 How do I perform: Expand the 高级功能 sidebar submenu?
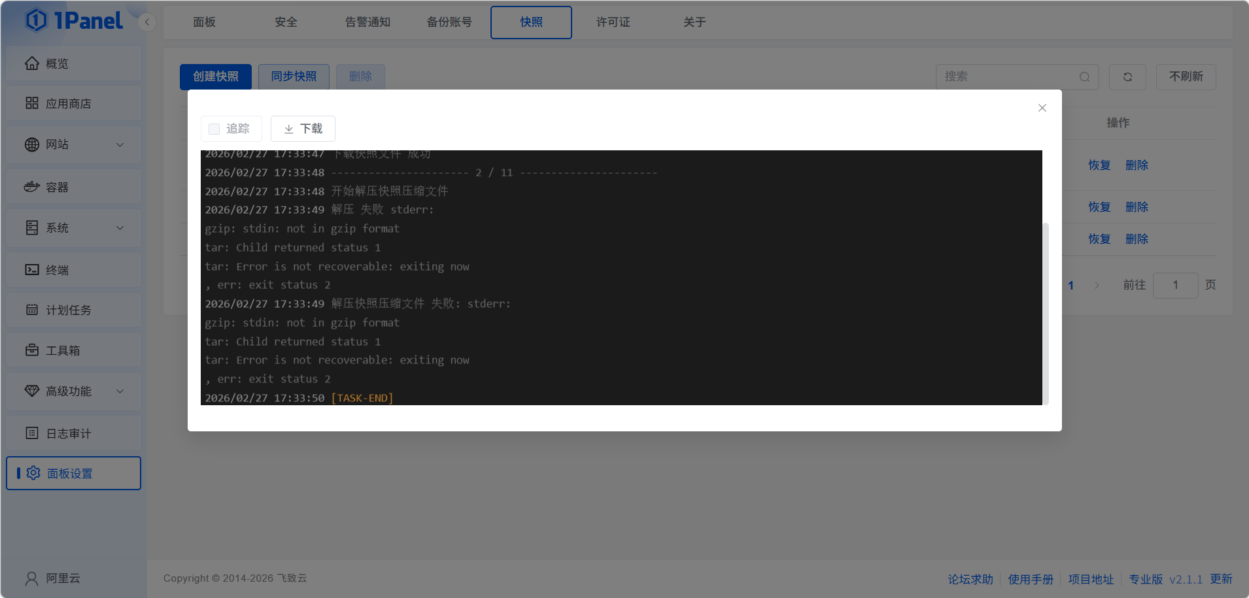tap(120, 391)
